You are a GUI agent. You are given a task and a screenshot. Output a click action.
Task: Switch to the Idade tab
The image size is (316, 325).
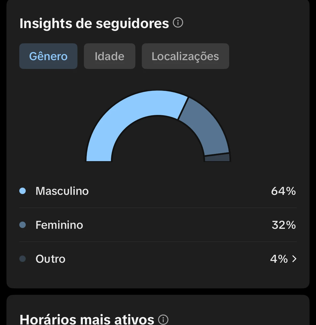click(x=109, y=56)
